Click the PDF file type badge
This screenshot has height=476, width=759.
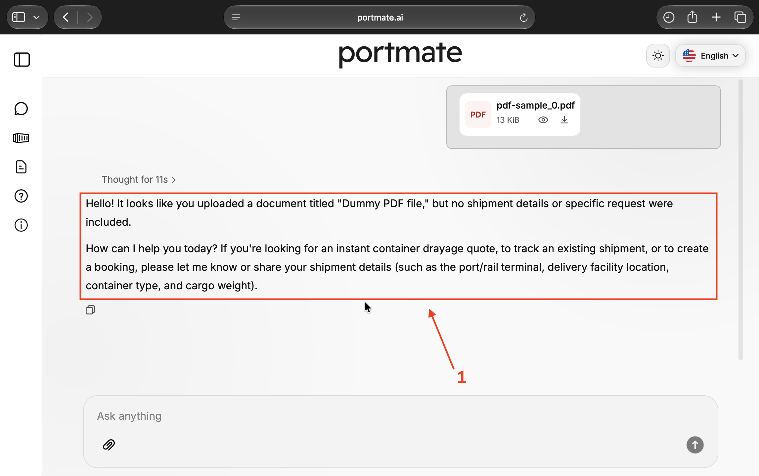478,115
